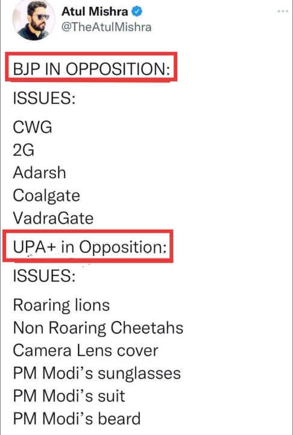This screenshot has width=293, height=435.
Task: Click the '2G' text line
Action: (24, 150)
